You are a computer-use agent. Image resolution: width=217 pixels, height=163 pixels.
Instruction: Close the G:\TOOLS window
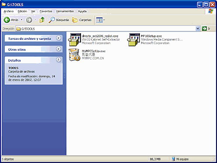pyautogui.click(x=212, y=5)
